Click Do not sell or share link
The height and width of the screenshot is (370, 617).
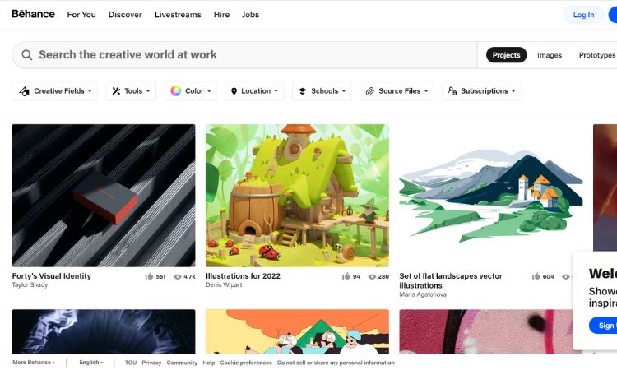[x=336, y=363]
